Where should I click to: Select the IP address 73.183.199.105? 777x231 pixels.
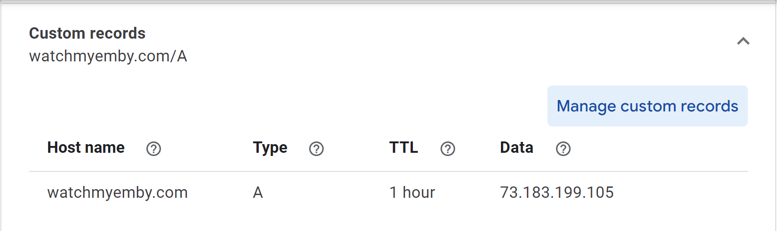[557, 192]
